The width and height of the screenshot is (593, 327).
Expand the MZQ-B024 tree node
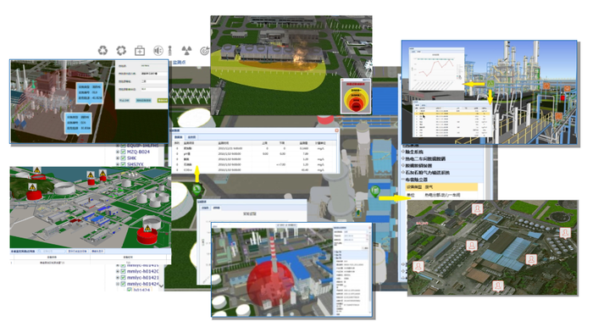coord(118,152)
